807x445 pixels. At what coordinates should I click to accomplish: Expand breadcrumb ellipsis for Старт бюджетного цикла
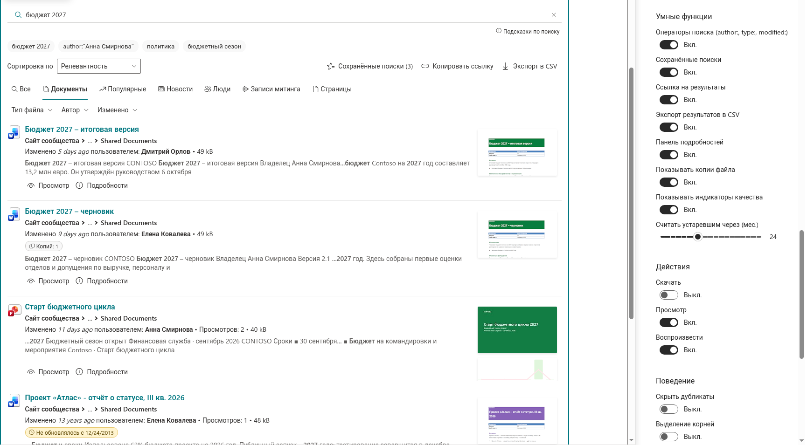pyautogui.click(x=90, y=318)
